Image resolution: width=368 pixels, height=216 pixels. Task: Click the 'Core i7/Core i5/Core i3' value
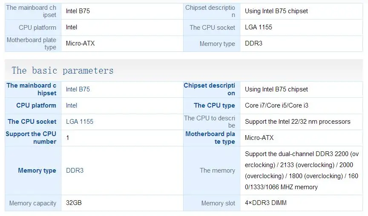(276, 105)
